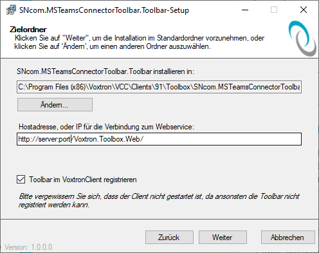Minimize the setup window
The height and width of the screenshot is (253, 319).
tap(245, 10)
